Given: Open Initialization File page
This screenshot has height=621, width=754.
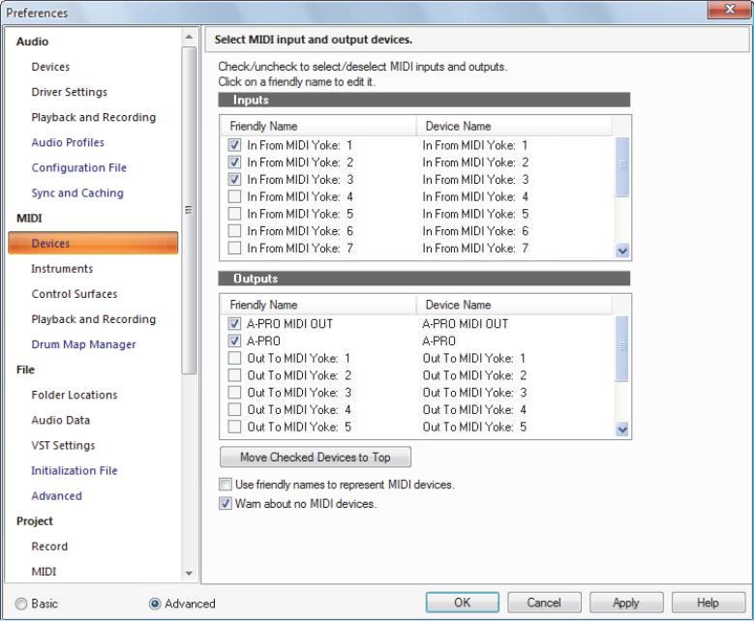Looking at the screenshot, I should tap(75, 470).
